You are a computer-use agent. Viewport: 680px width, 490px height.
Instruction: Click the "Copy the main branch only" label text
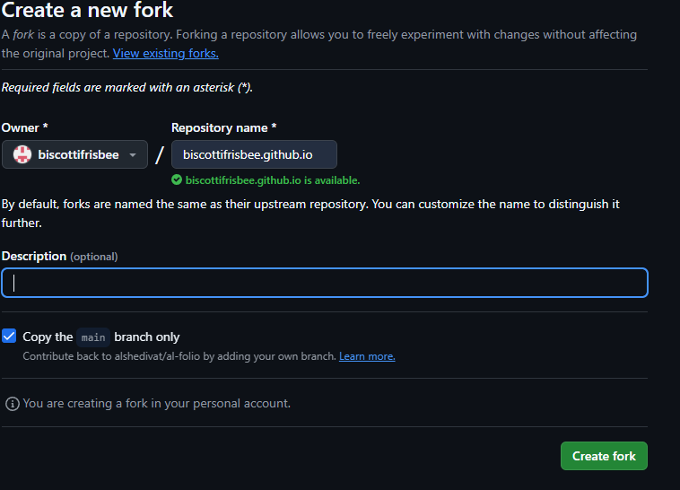point(101,337)
